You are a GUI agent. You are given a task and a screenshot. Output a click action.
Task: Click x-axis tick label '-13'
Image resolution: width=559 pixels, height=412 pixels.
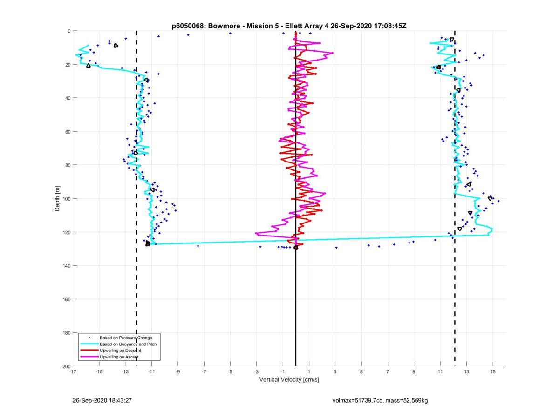(x=125, y=372)
